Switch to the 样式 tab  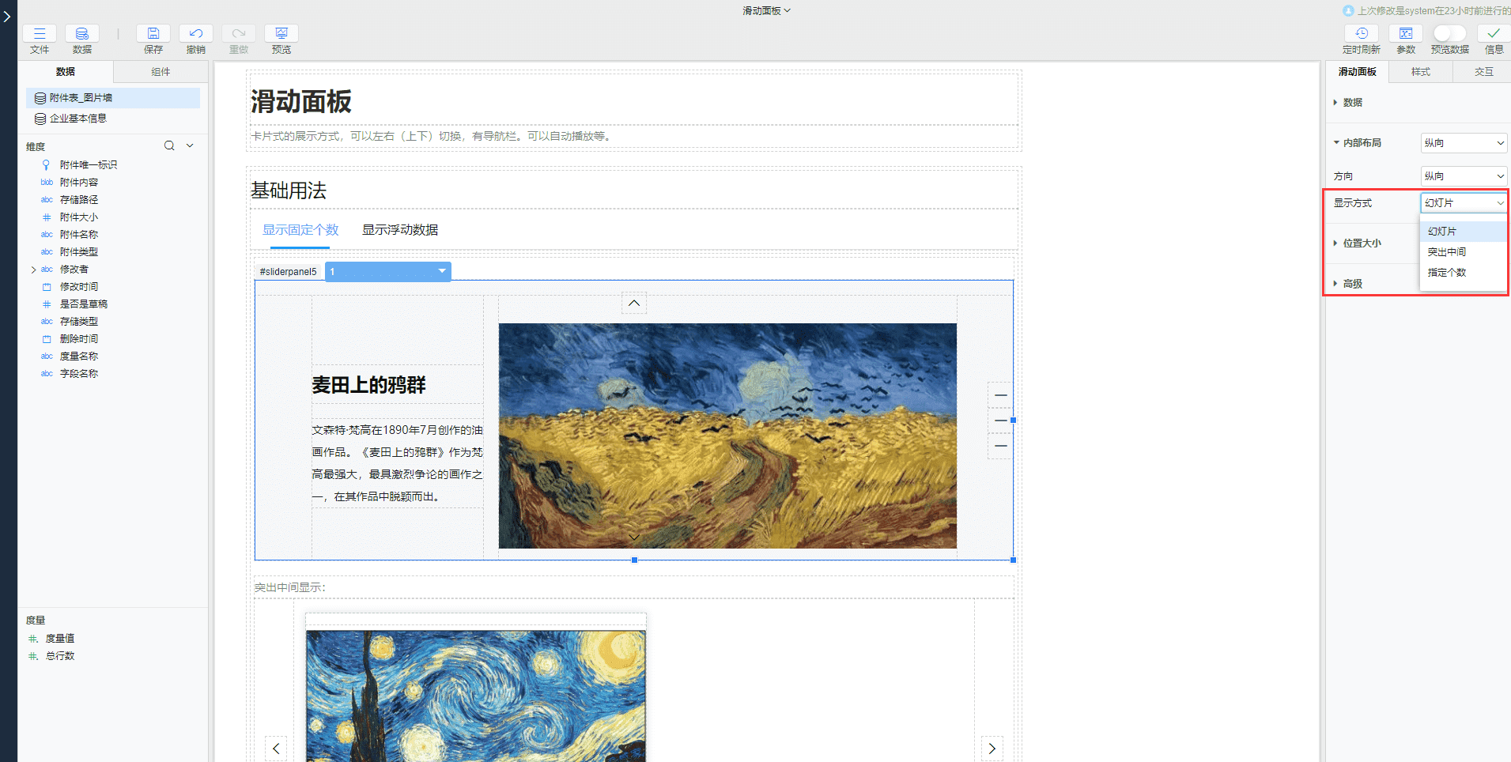[x=1420, y=72]
